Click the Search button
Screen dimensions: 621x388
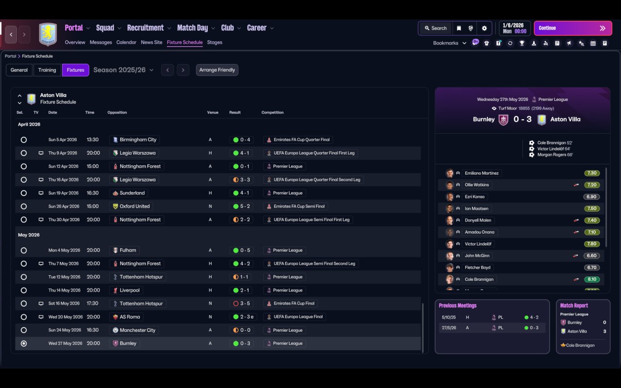(x=435, y=28)
